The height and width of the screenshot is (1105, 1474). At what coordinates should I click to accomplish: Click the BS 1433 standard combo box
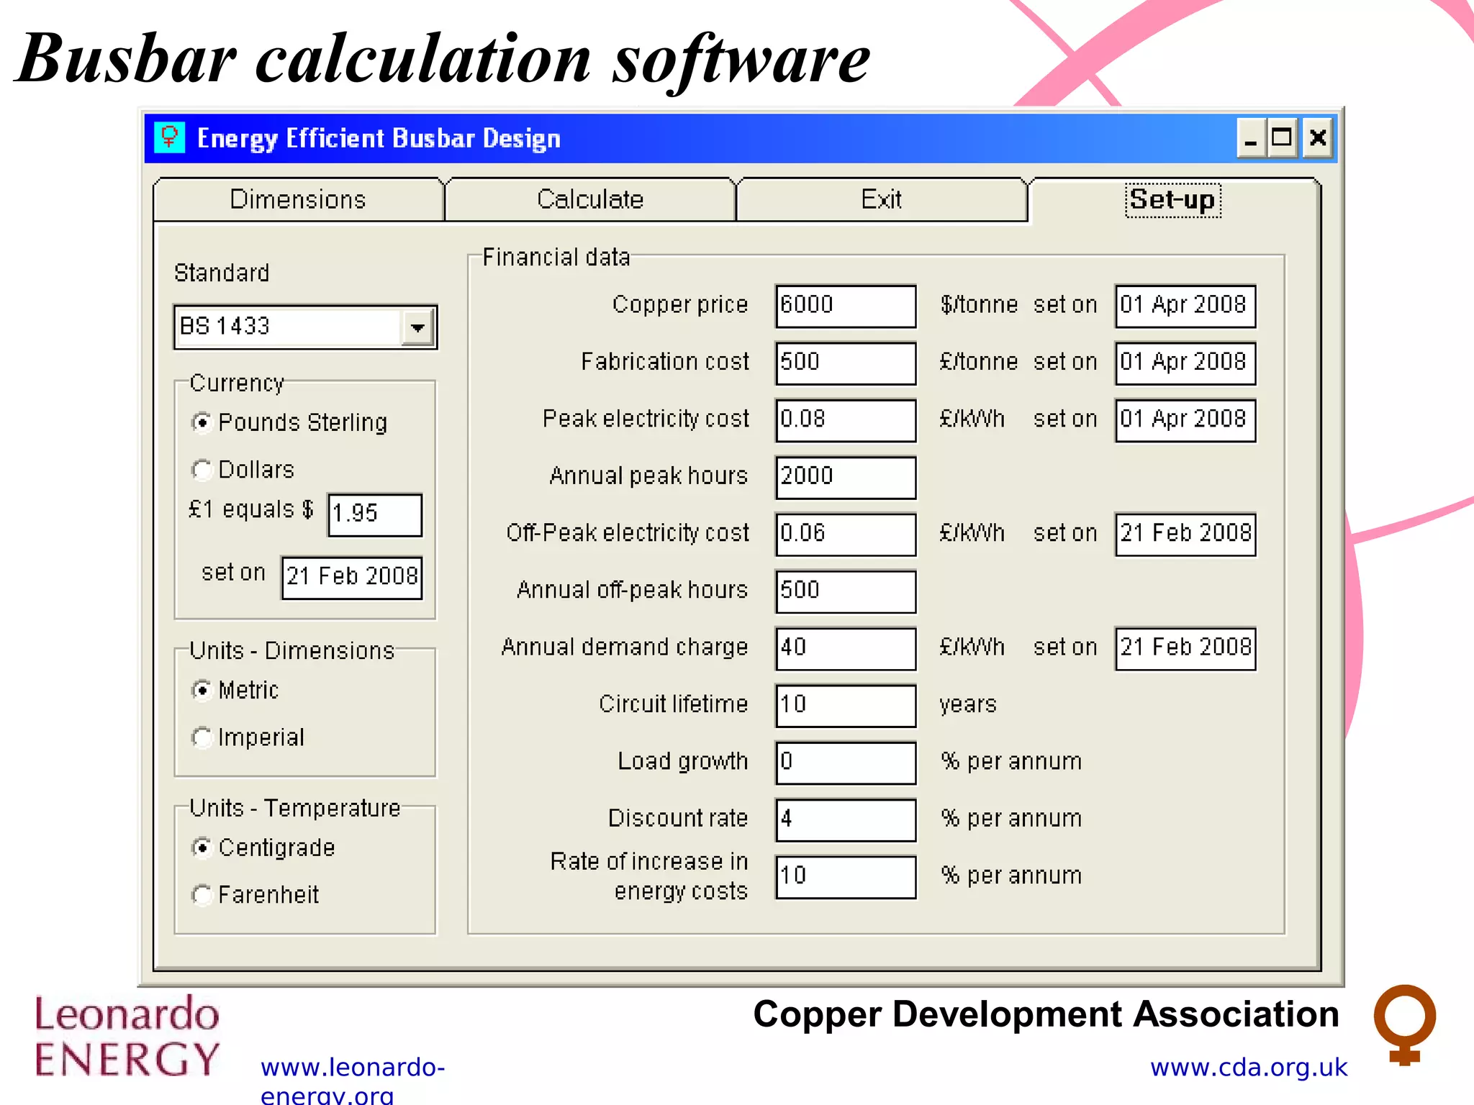(288, 327)
